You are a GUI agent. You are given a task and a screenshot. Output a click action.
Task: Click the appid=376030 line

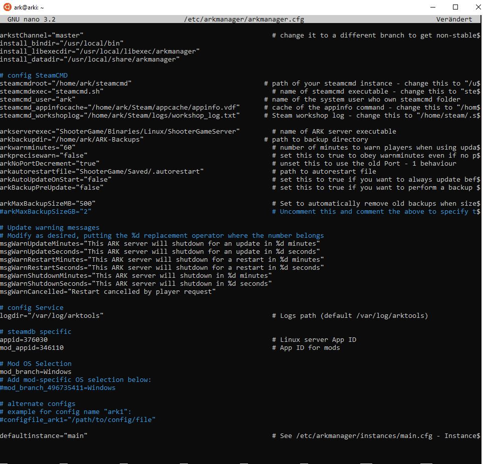click(x=24, y=339)
